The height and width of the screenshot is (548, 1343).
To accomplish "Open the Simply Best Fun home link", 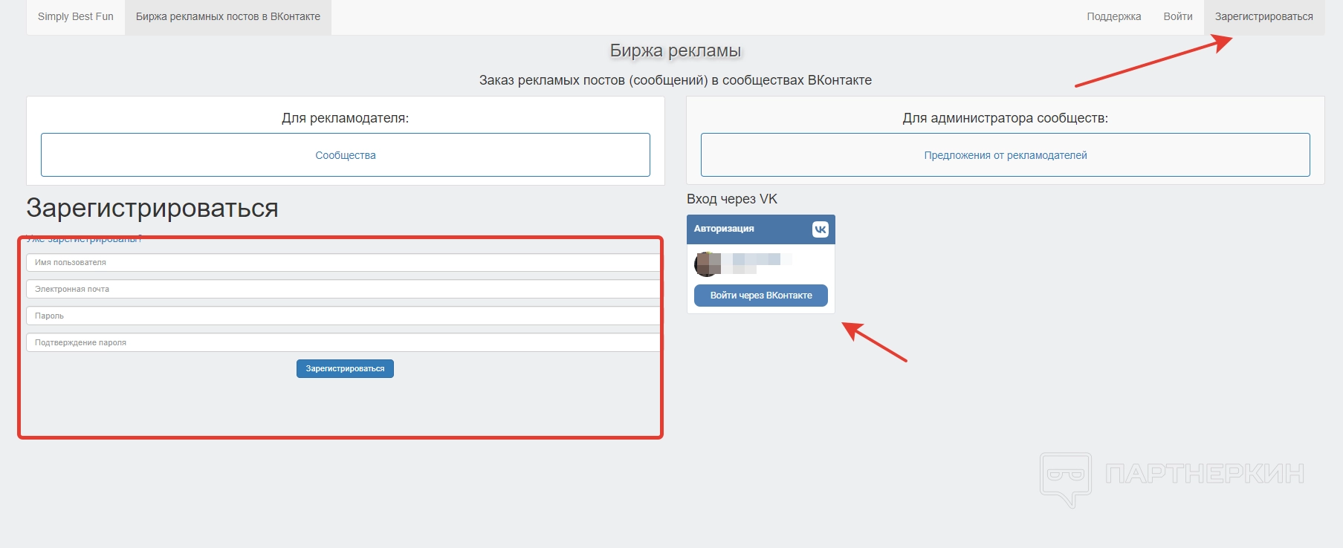I will [x=76, y=16].
